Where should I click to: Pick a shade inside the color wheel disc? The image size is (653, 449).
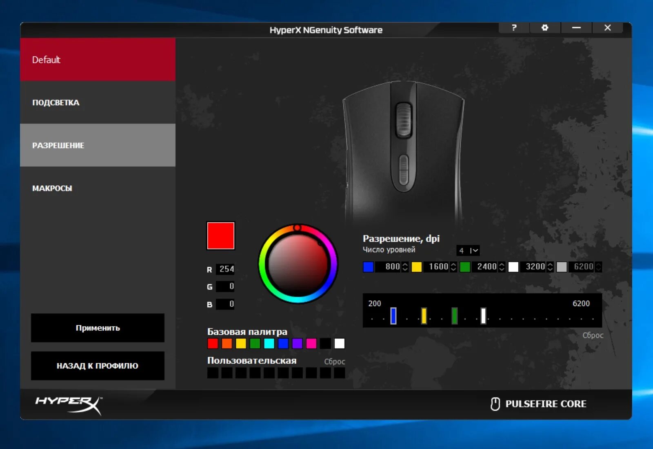pyautogui.click(x=298, y=264)
